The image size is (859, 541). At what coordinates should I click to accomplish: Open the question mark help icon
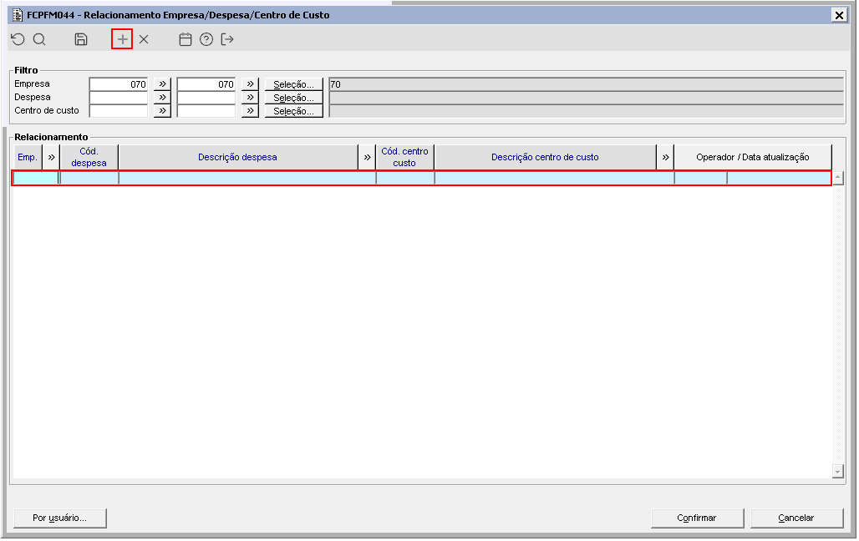point(206,39)
